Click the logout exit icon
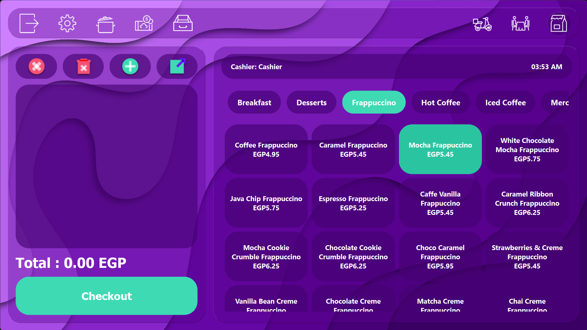Viewport: 587px width, 330px height. (29, 23)
